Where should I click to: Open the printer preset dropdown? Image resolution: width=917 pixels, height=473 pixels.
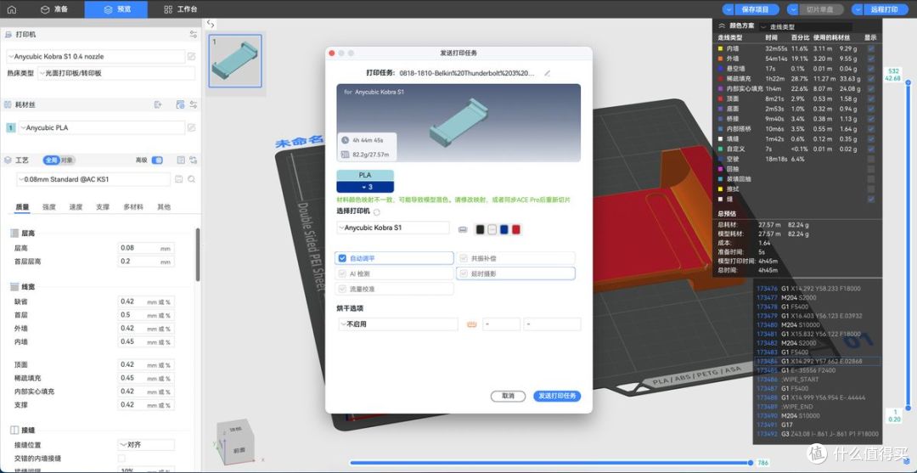[96, 57]
